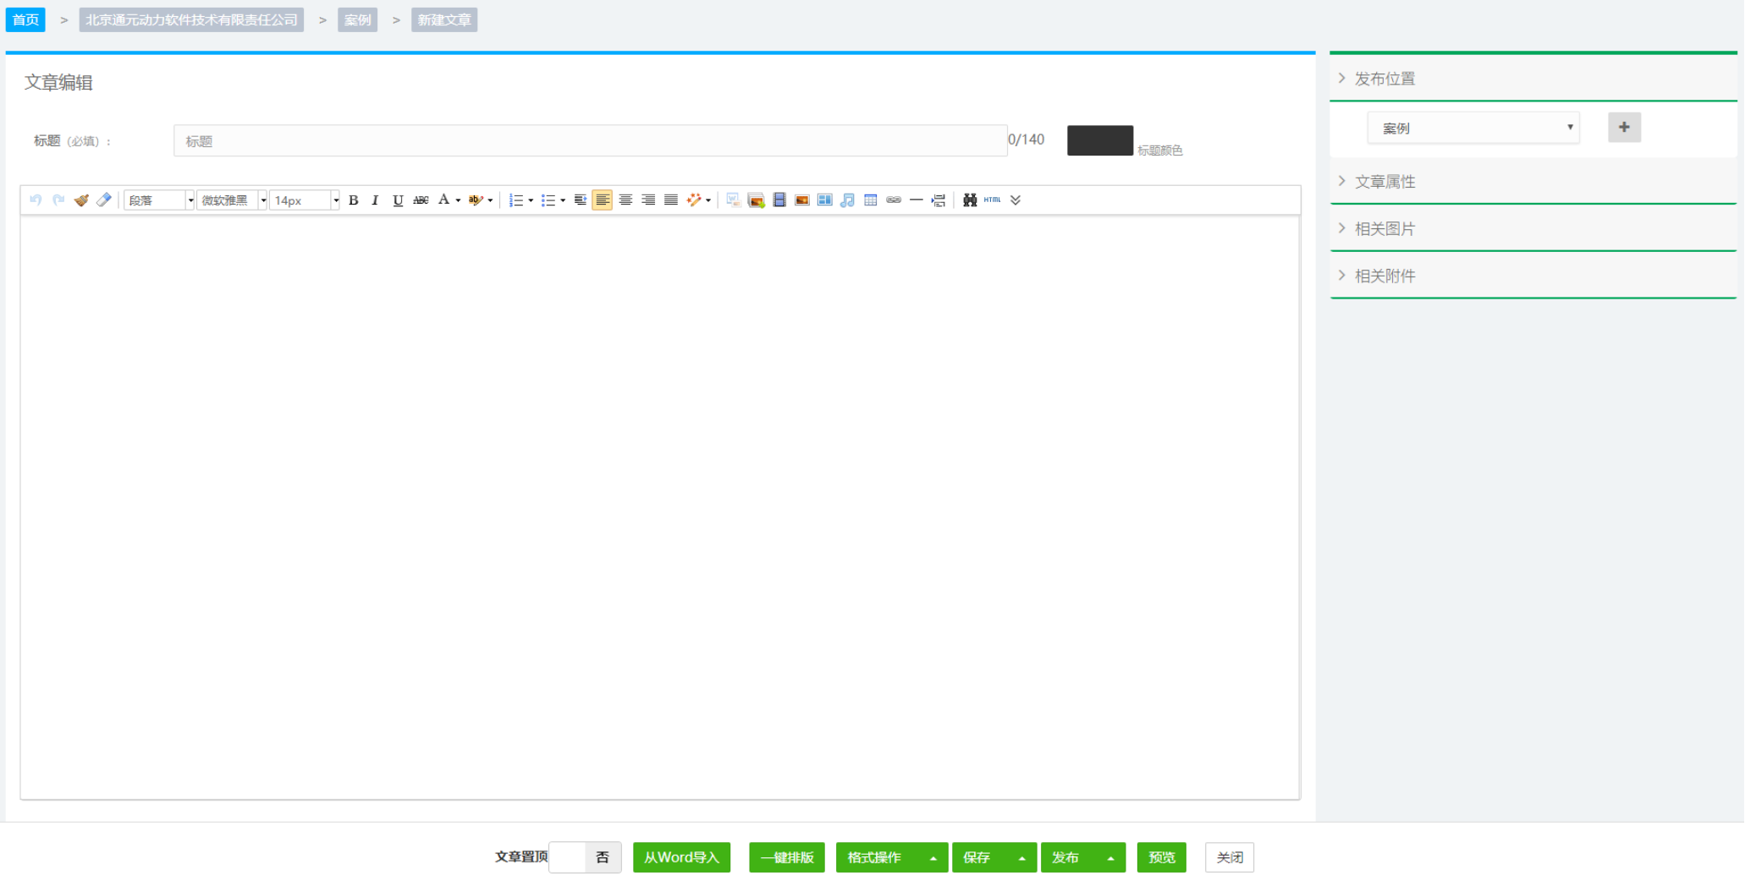Image resolution: width=1745 pixels, height=881 pixels.
Task: Open find and replace binoculars icon
Action: tap(970, 200)
